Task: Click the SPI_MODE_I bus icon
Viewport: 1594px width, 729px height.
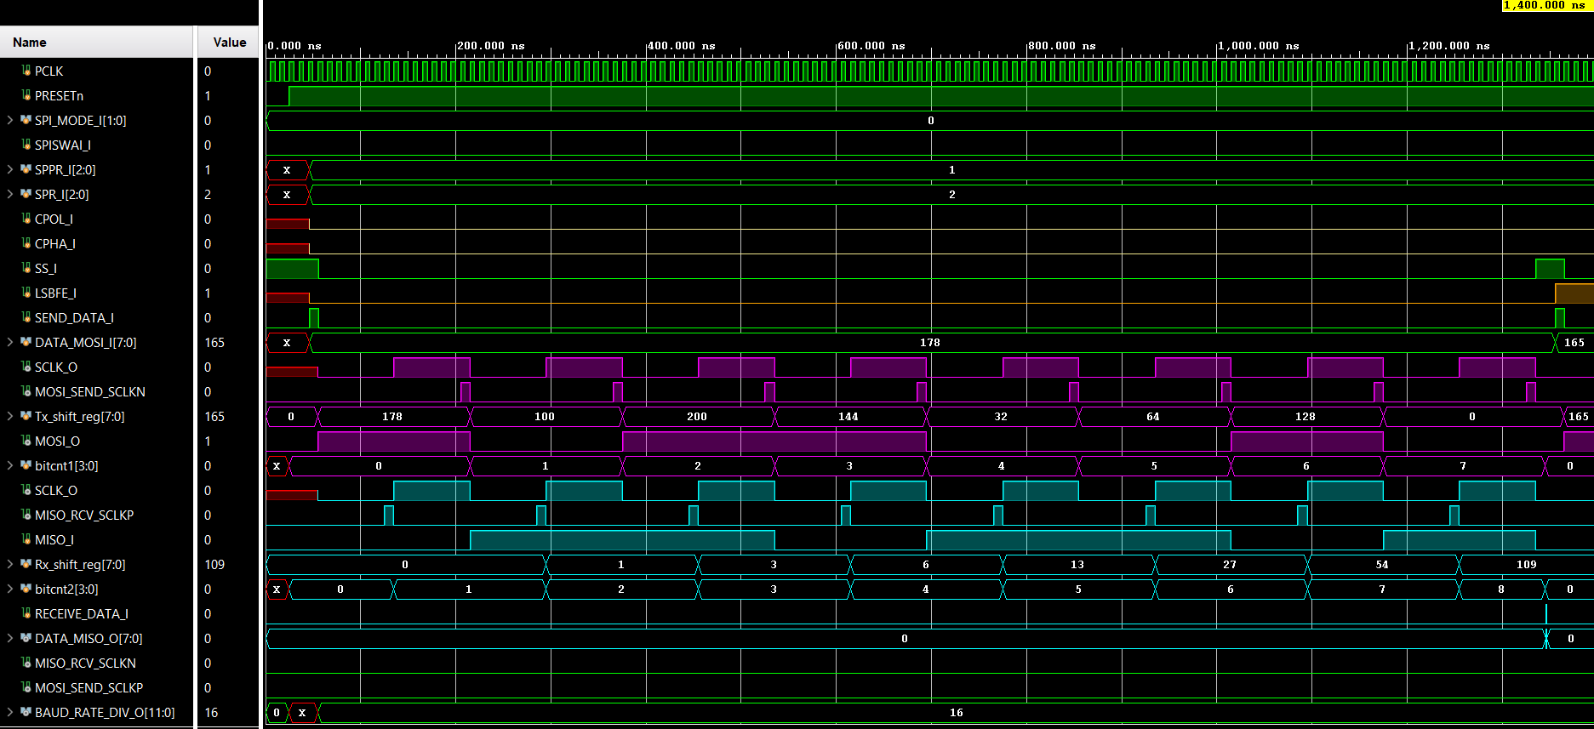Action: click(x=26, y=121)
